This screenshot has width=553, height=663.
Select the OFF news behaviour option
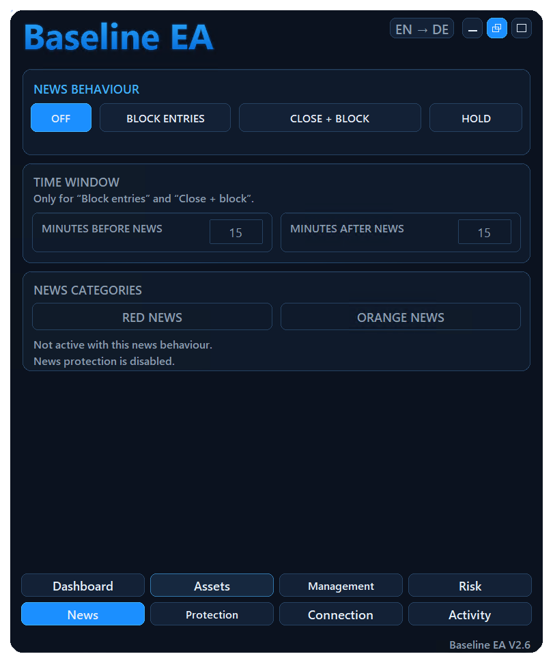click(61, 118)
